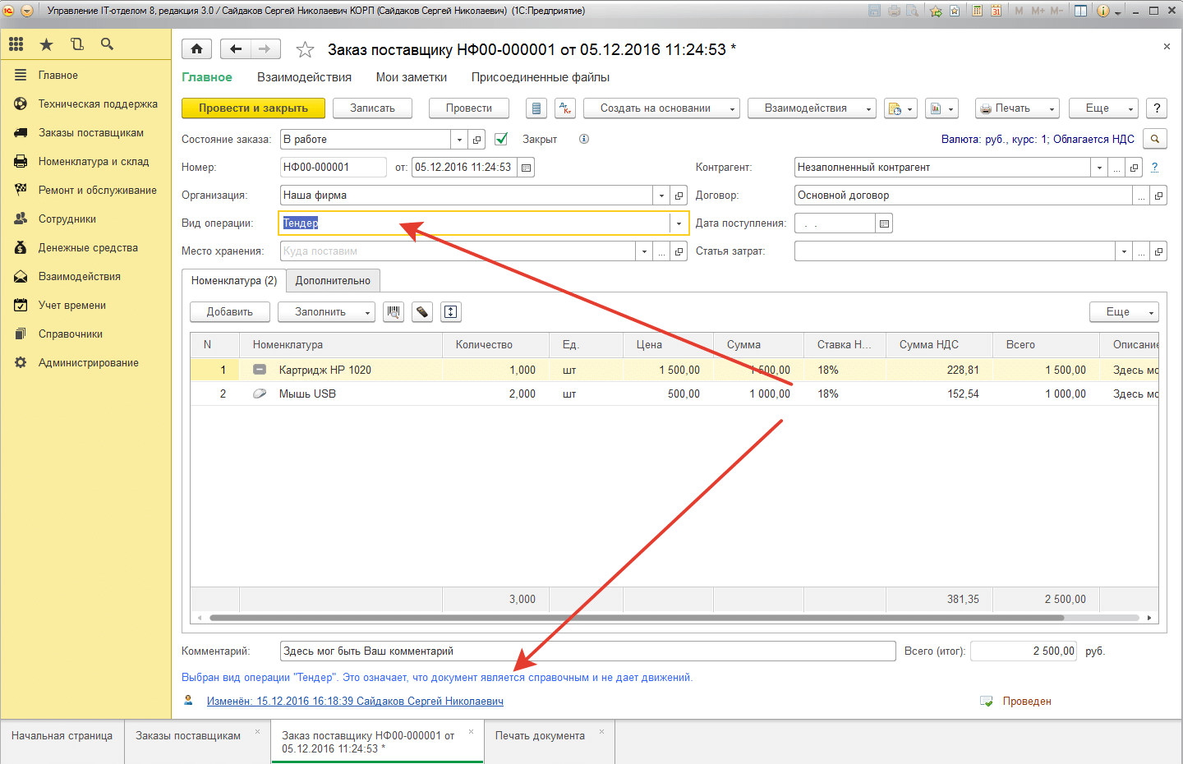Open the document movements report icon

pyautogui.click(x=536, y=108)
